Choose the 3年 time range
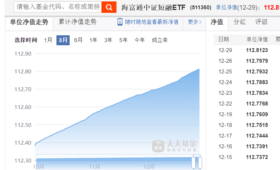Viewport: 280px width, 170px height. (x=108, y=40)
